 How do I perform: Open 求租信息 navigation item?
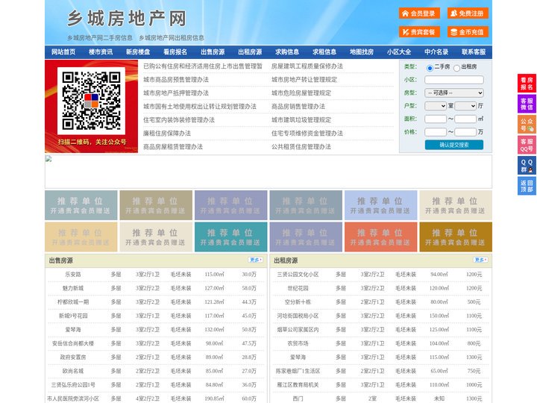tap(324, 52)
